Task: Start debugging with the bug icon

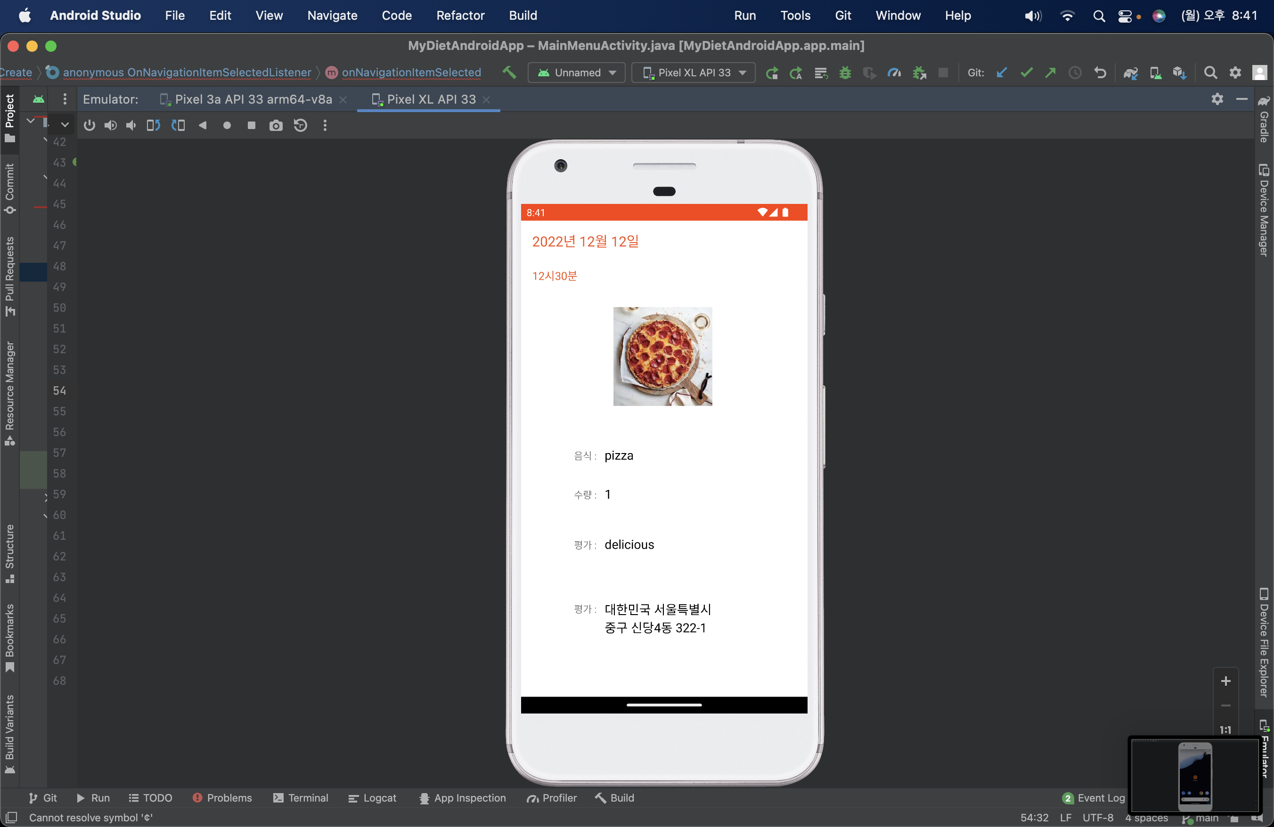Action: click(x=845, y=73)
